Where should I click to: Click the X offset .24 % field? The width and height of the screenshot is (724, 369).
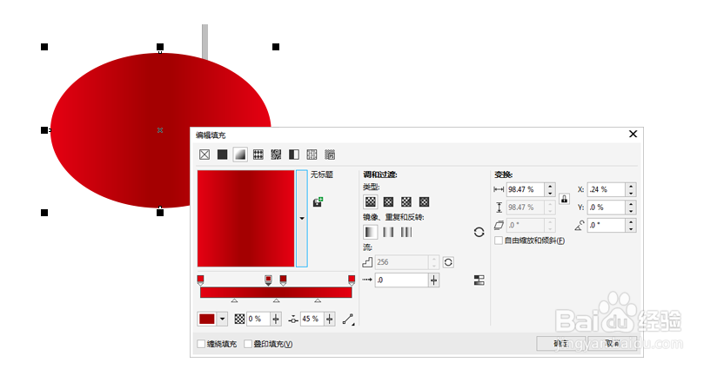[x=607, y=189]
